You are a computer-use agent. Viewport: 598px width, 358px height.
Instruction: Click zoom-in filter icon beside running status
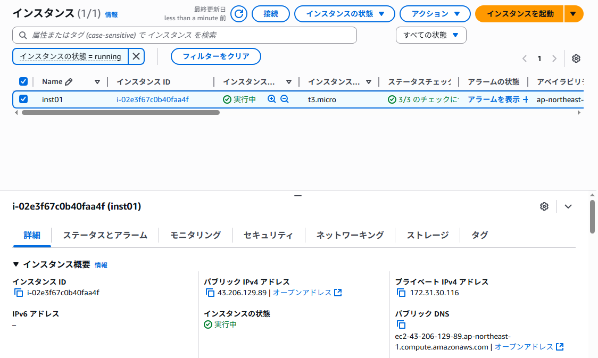tap(272, 99)
